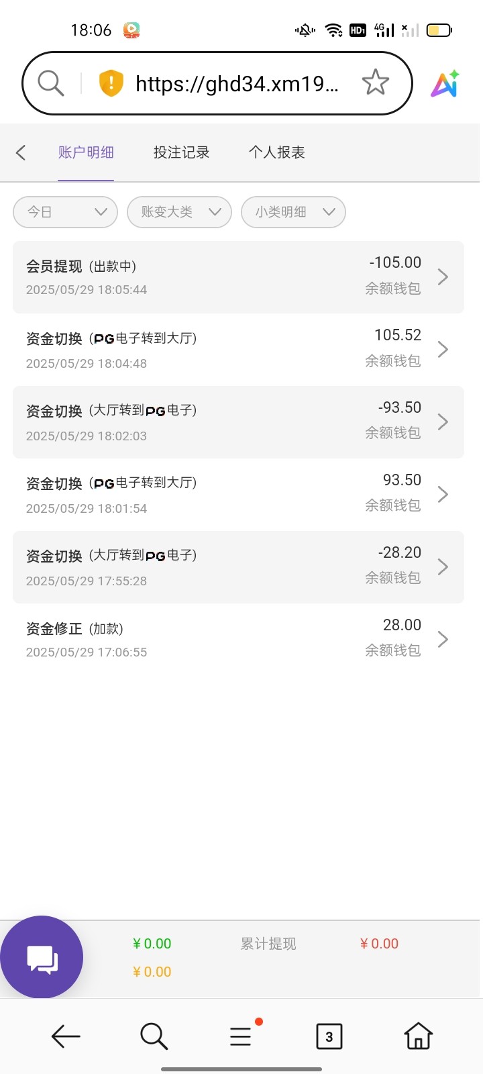Switch to the 个人报表 tab
The height and width of the screenshot is (1074, 483).
[276, 152]
